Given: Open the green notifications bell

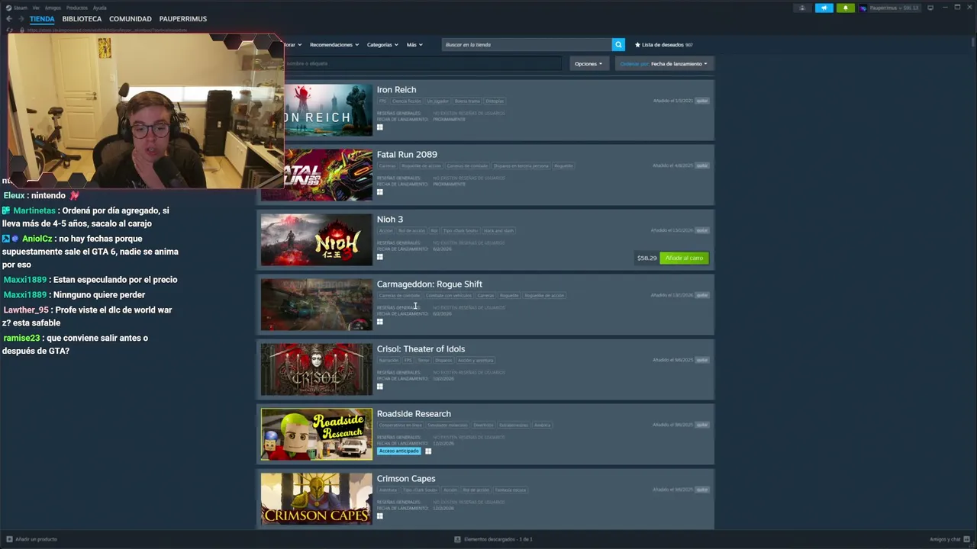Looking at the screenshot, I should 845,8.
